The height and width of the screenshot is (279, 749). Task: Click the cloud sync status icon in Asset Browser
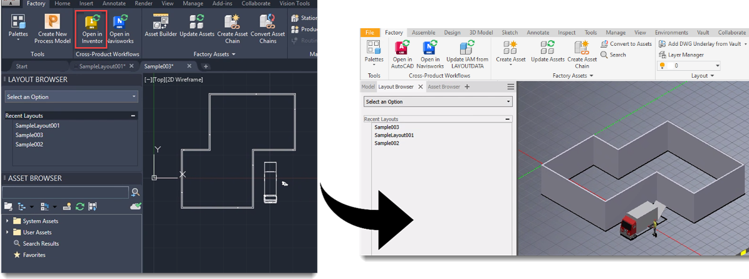coord(135,206)
